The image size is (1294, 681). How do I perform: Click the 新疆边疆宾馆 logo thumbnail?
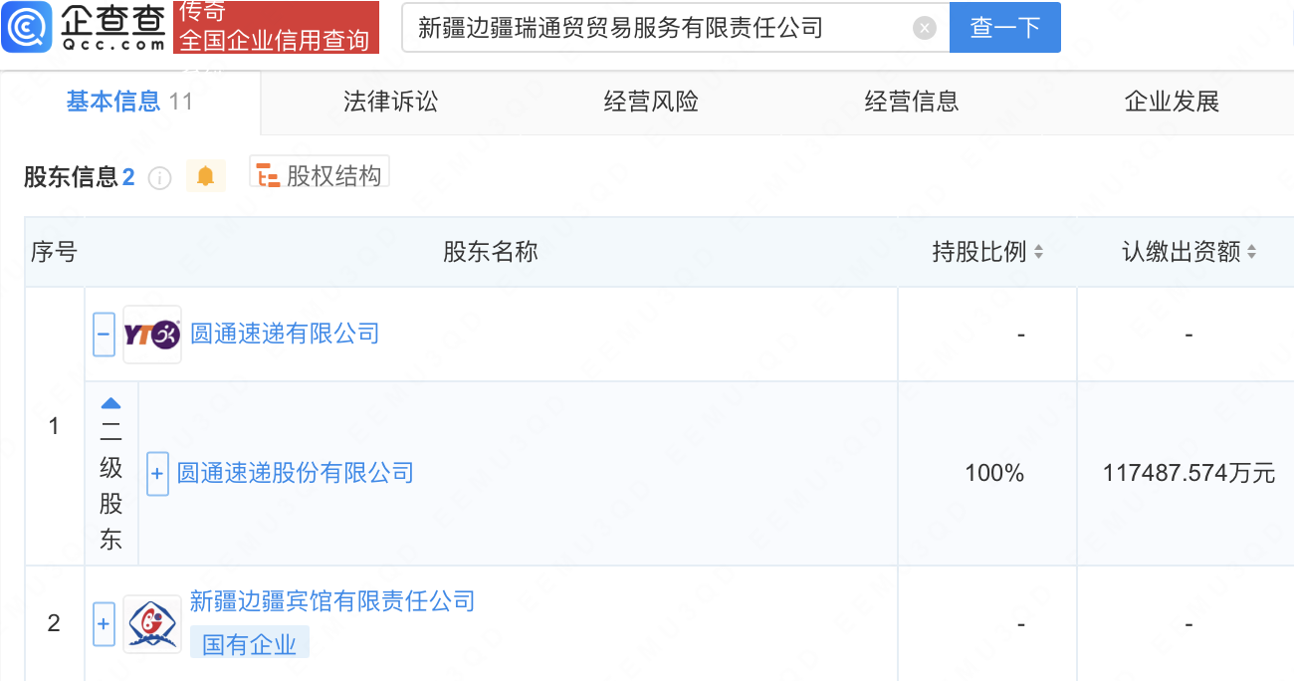152,624
